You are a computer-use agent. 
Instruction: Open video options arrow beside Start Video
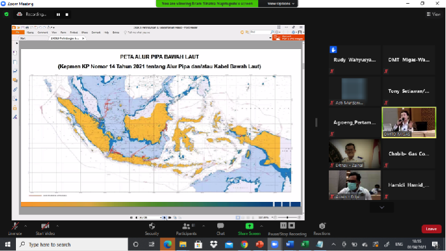click(57, 226)
